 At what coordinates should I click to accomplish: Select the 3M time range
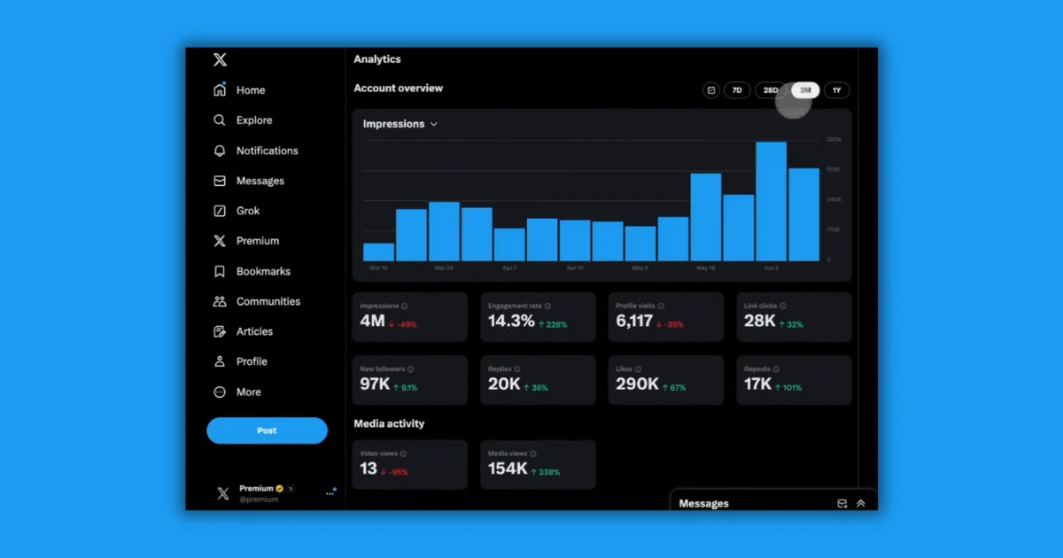[805, 90]
